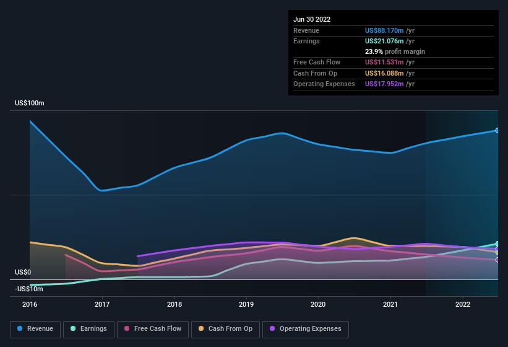Click the -US$10m y-axis label
508x347 pixels.
coord(29,289)
